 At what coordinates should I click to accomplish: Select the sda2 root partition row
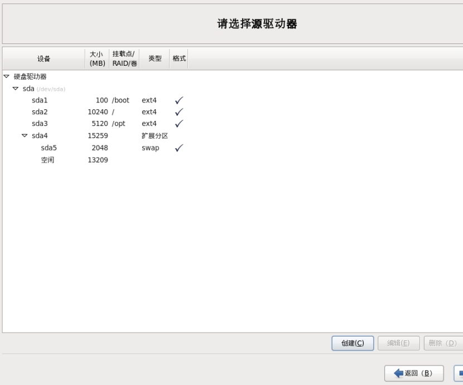click(x=40, y=113)
